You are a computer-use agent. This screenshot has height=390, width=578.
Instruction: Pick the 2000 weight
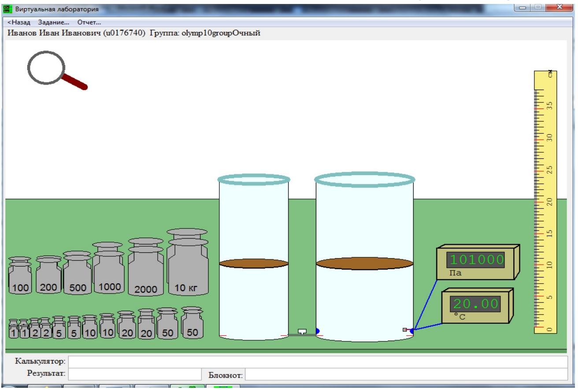click(x=146, y=267)
